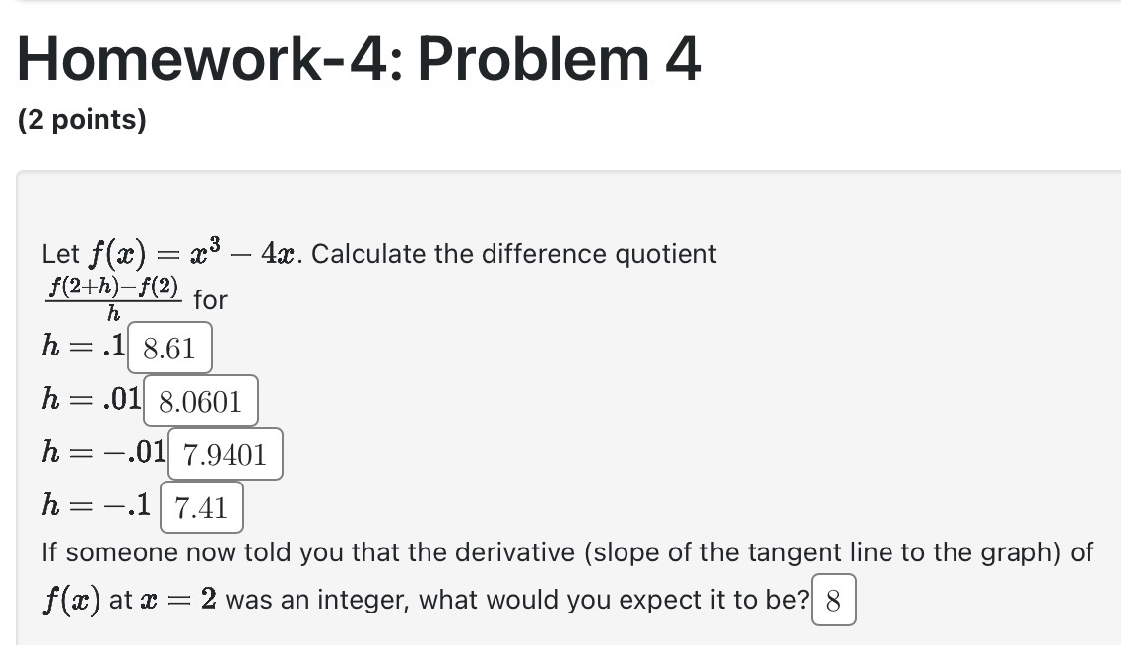Click the Homework-4: Problem 4 heading
Screen dimensions: 1121x645
tap(359, 59)
